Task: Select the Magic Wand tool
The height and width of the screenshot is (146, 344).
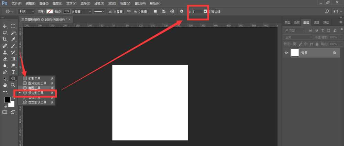Action: (13, 33)
